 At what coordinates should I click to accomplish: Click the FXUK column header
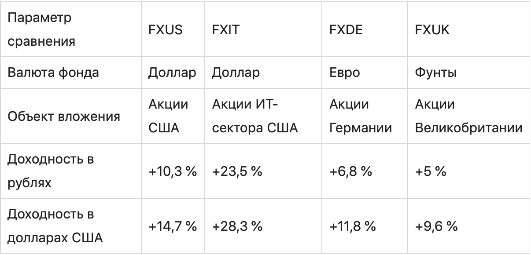432,30
